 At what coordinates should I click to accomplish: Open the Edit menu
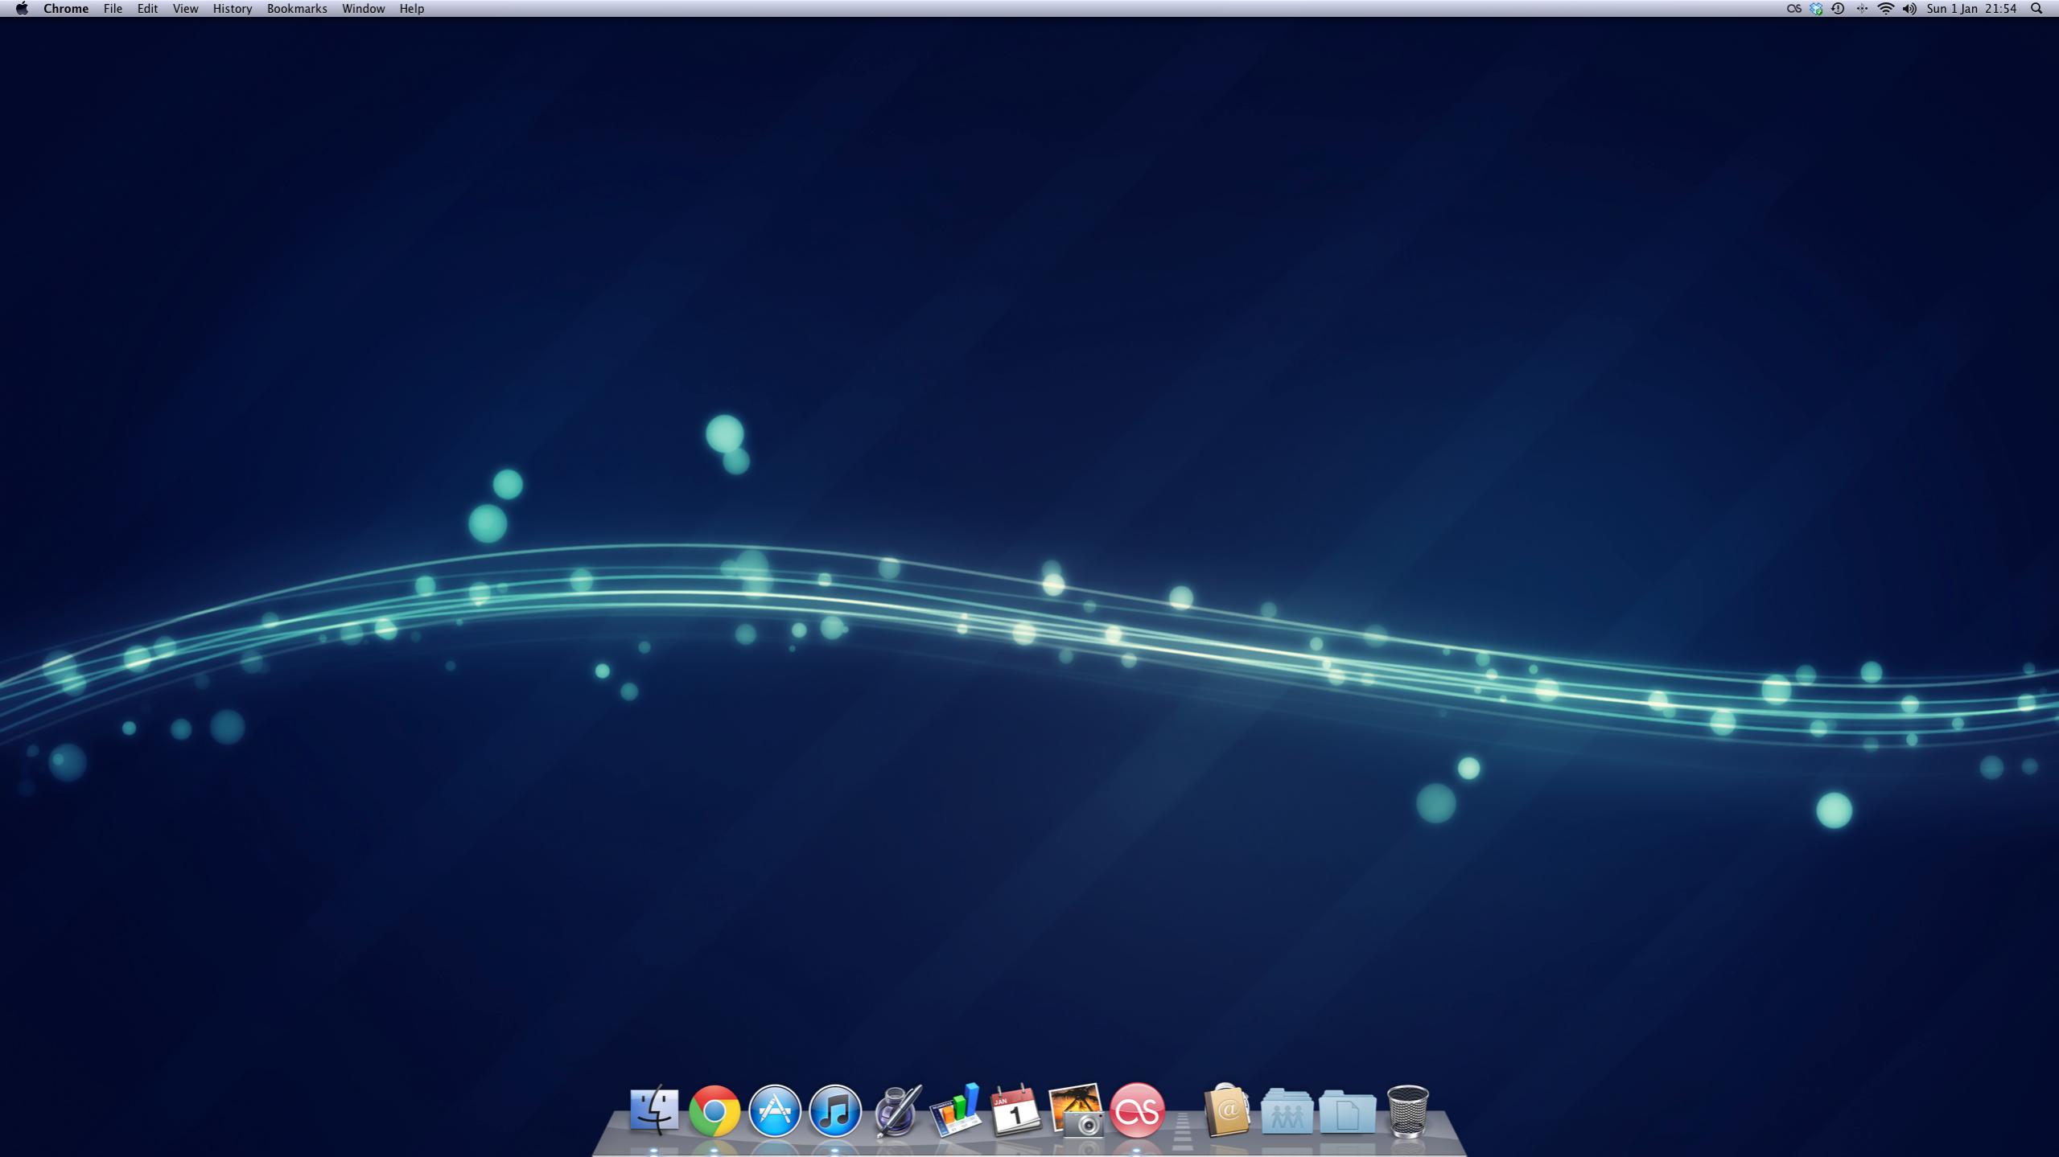coord(147,9)
